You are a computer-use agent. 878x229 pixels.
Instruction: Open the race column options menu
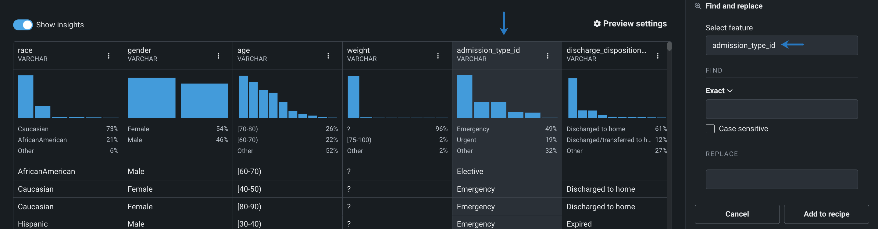click(x=109, y=56)
